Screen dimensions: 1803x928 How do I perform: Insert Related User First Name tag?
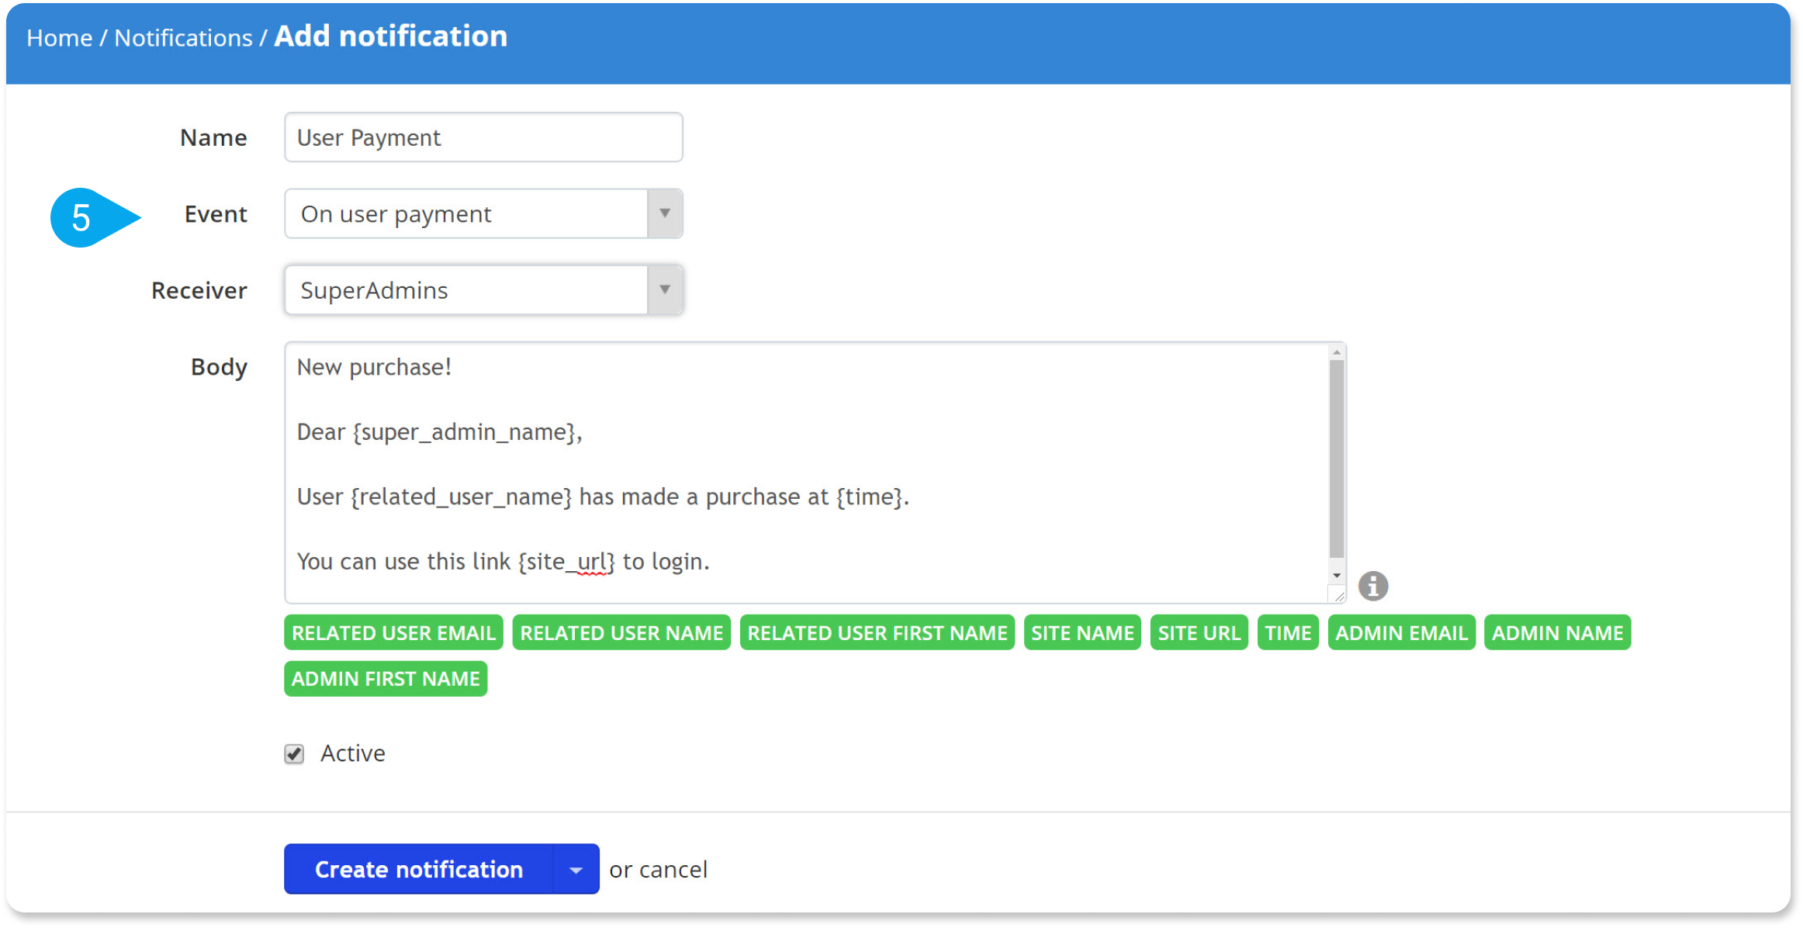tap(877, 633)
